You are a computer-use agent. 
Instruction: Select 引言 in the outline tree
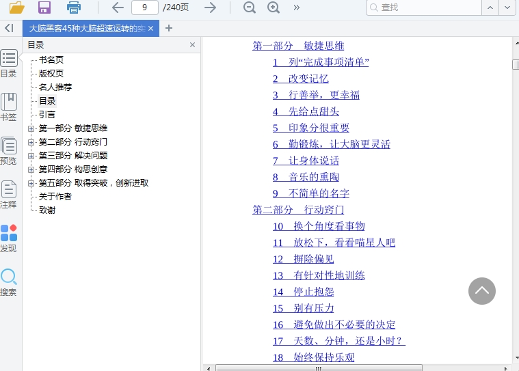click(47, 114)
